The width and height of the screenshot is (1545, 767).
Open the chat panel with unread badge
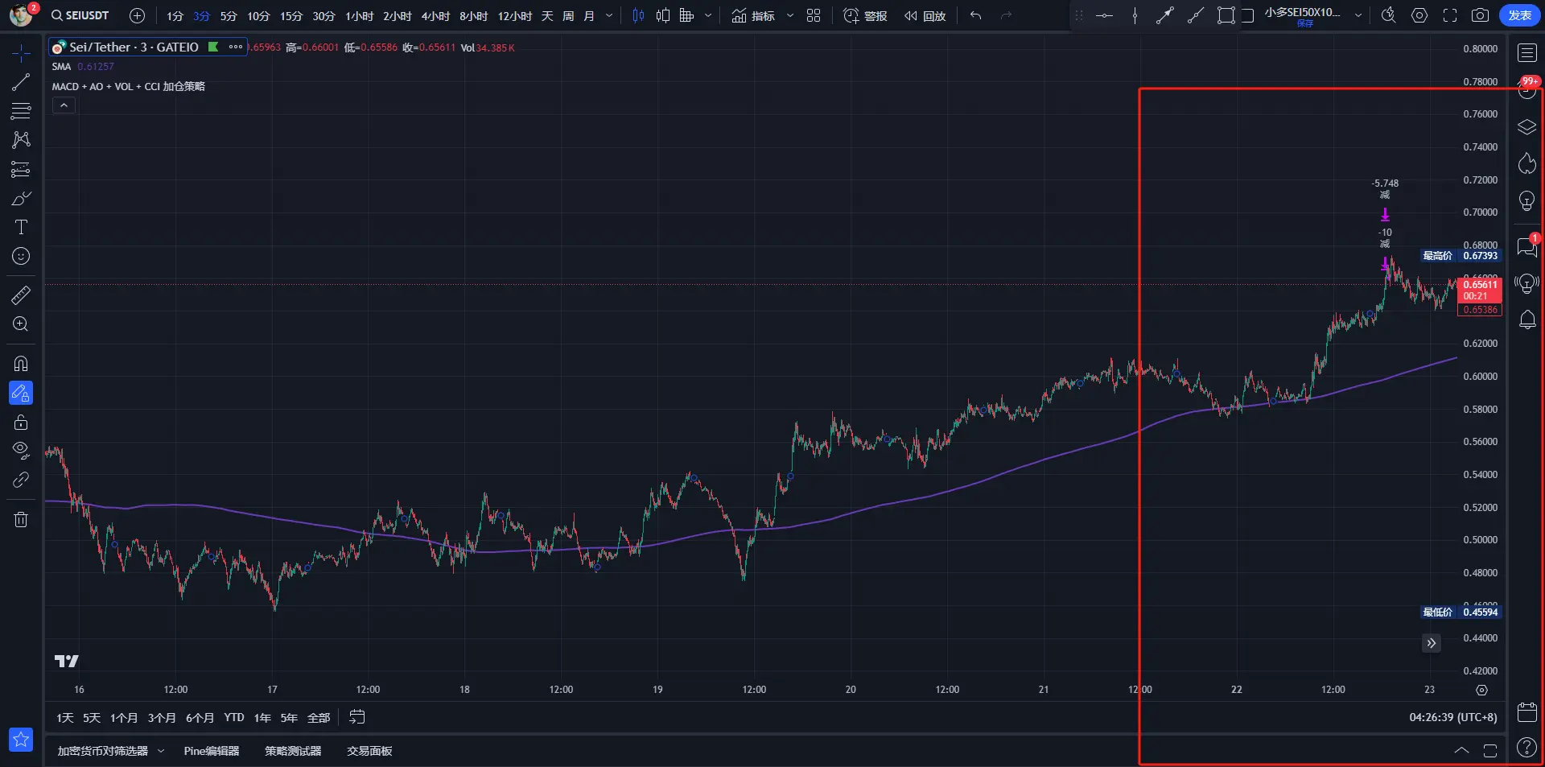(1526, 246)
